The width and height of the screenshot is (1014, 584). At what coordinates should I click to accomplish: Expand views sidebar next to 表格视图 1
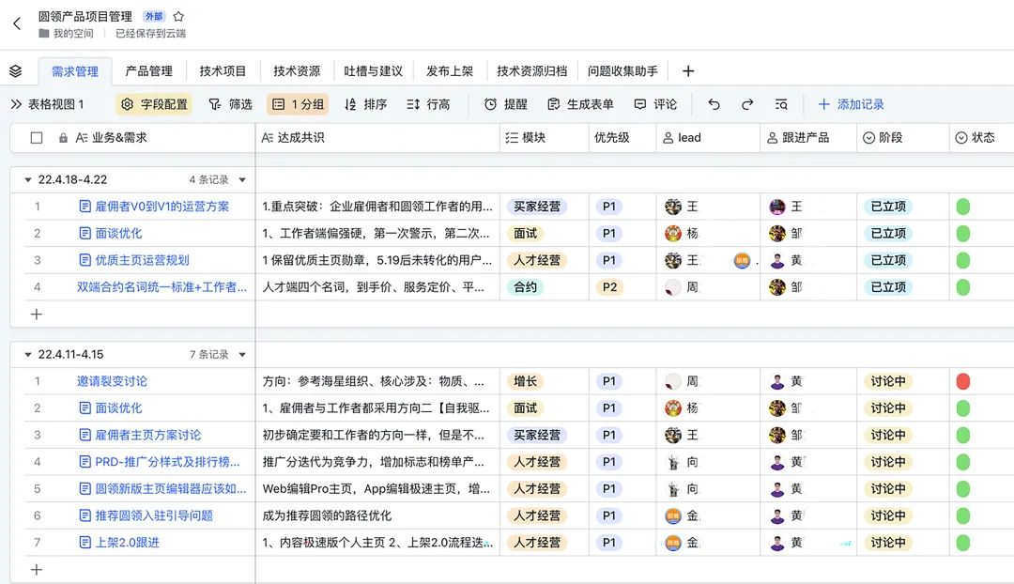click(x=15, y=104)
